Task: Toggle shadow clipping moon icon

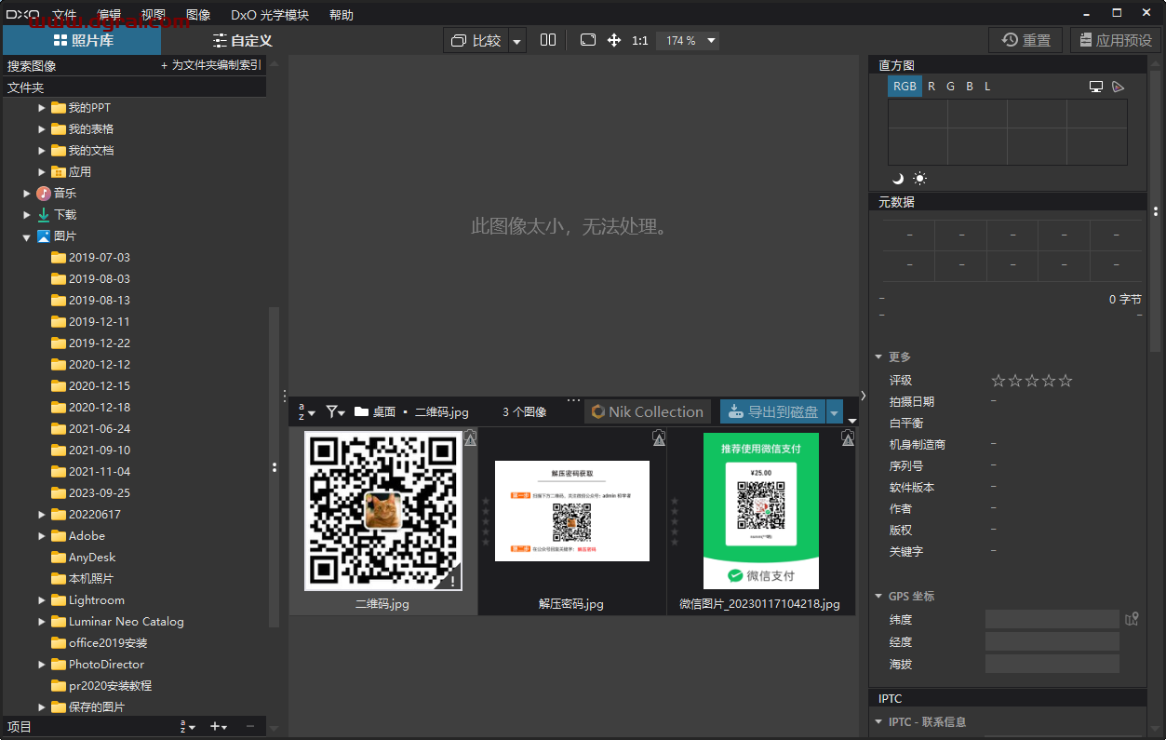Action: pos(898,179)
